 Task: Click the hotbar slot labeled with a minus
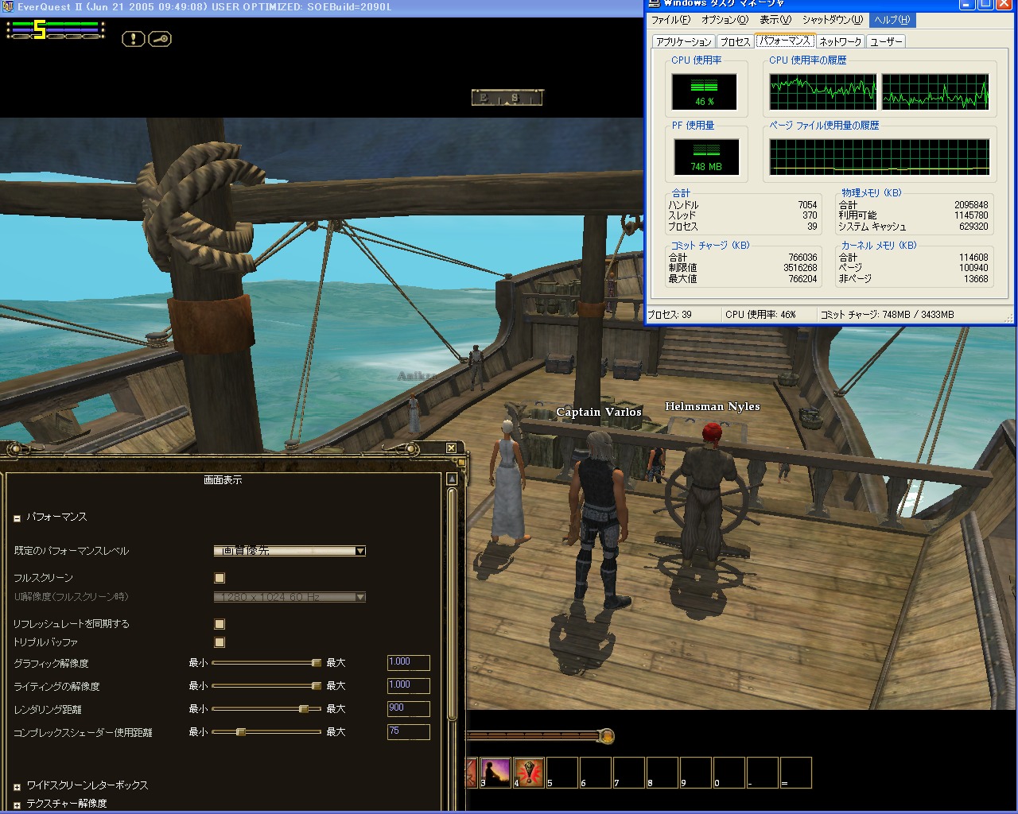762,773
